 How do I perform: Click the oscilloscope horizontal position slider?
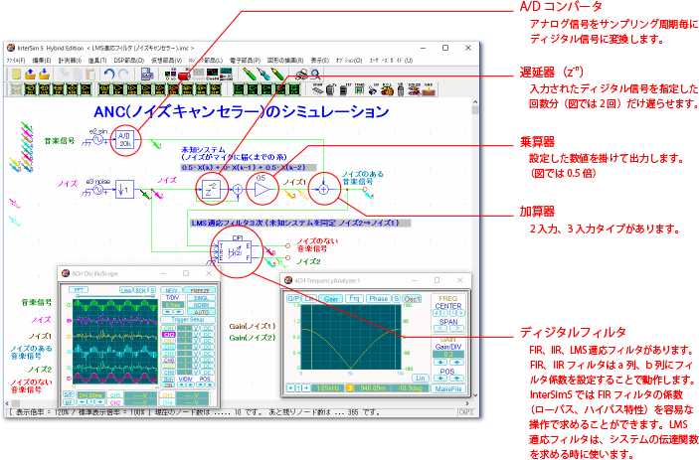(x=116, y=296)
